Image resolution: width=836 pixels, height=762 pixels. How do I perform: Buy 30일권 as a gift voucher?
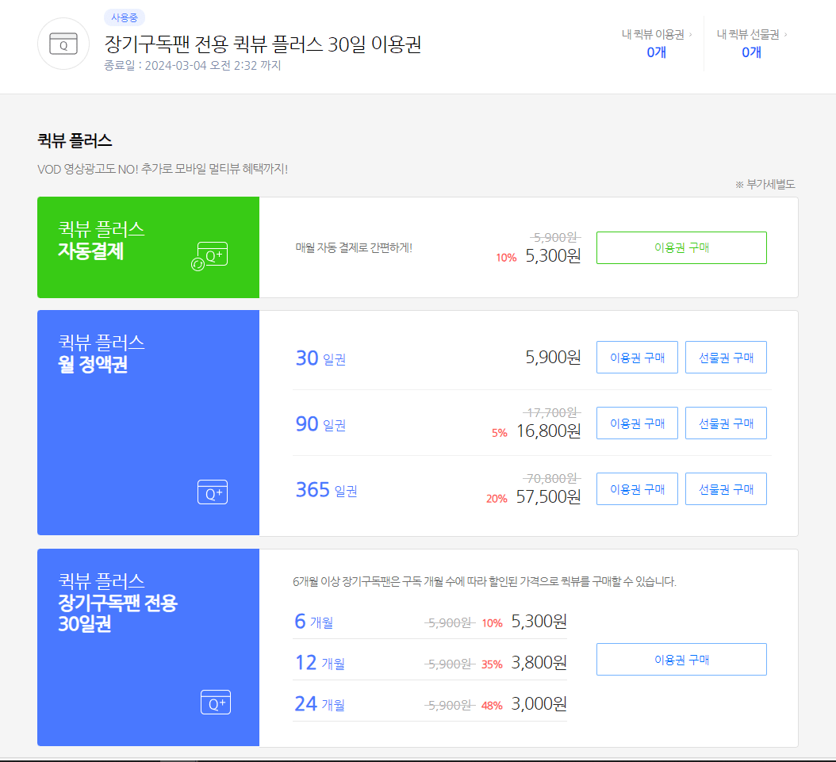[x=726, y=357]
